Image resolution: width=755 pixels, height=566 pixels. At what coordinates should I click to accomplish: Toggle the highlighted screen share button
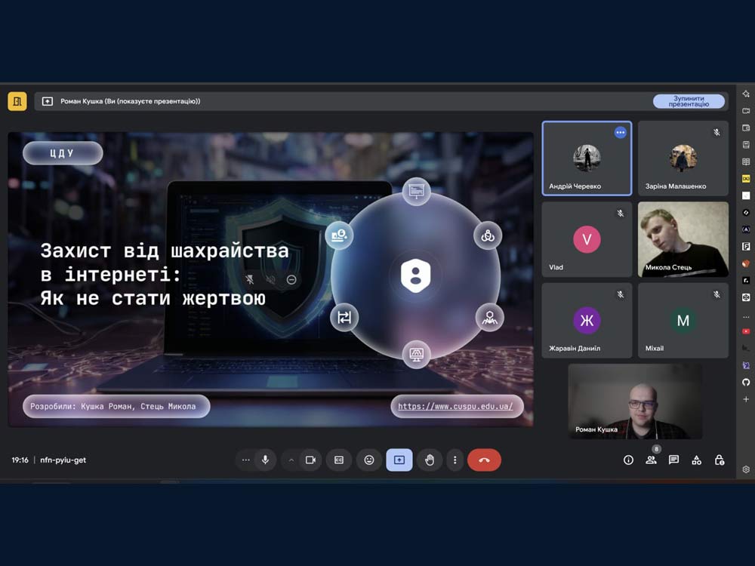point(399,460)
